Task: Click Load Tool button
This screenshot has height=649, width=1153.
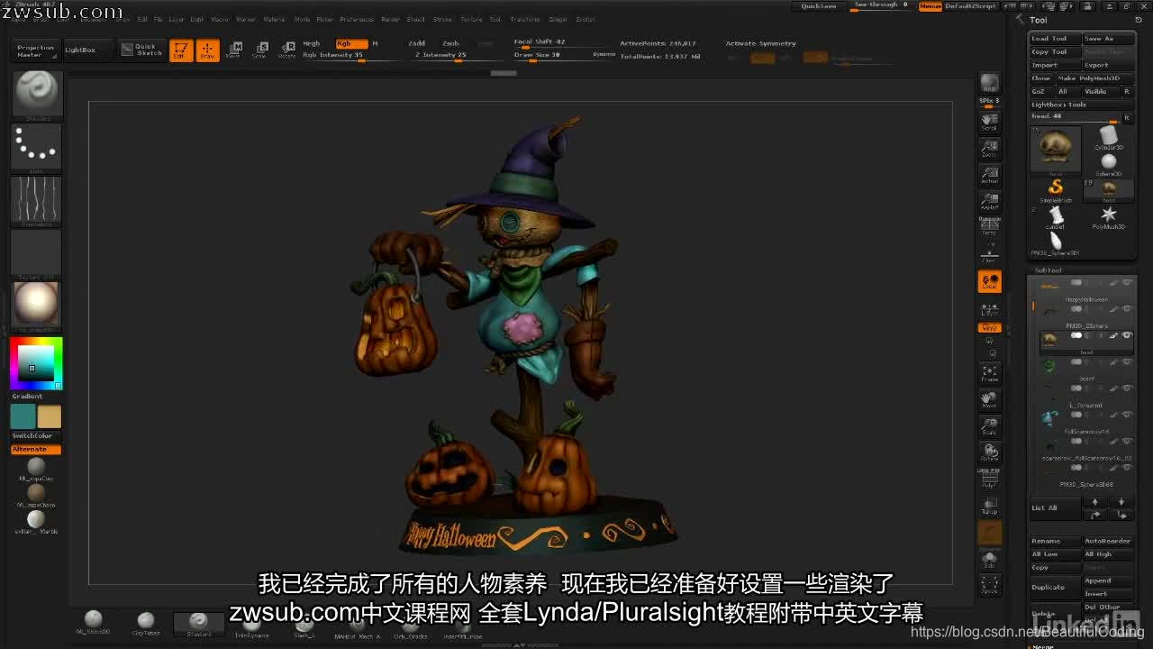Action: pyautogui.click(x=1055, y=39)
